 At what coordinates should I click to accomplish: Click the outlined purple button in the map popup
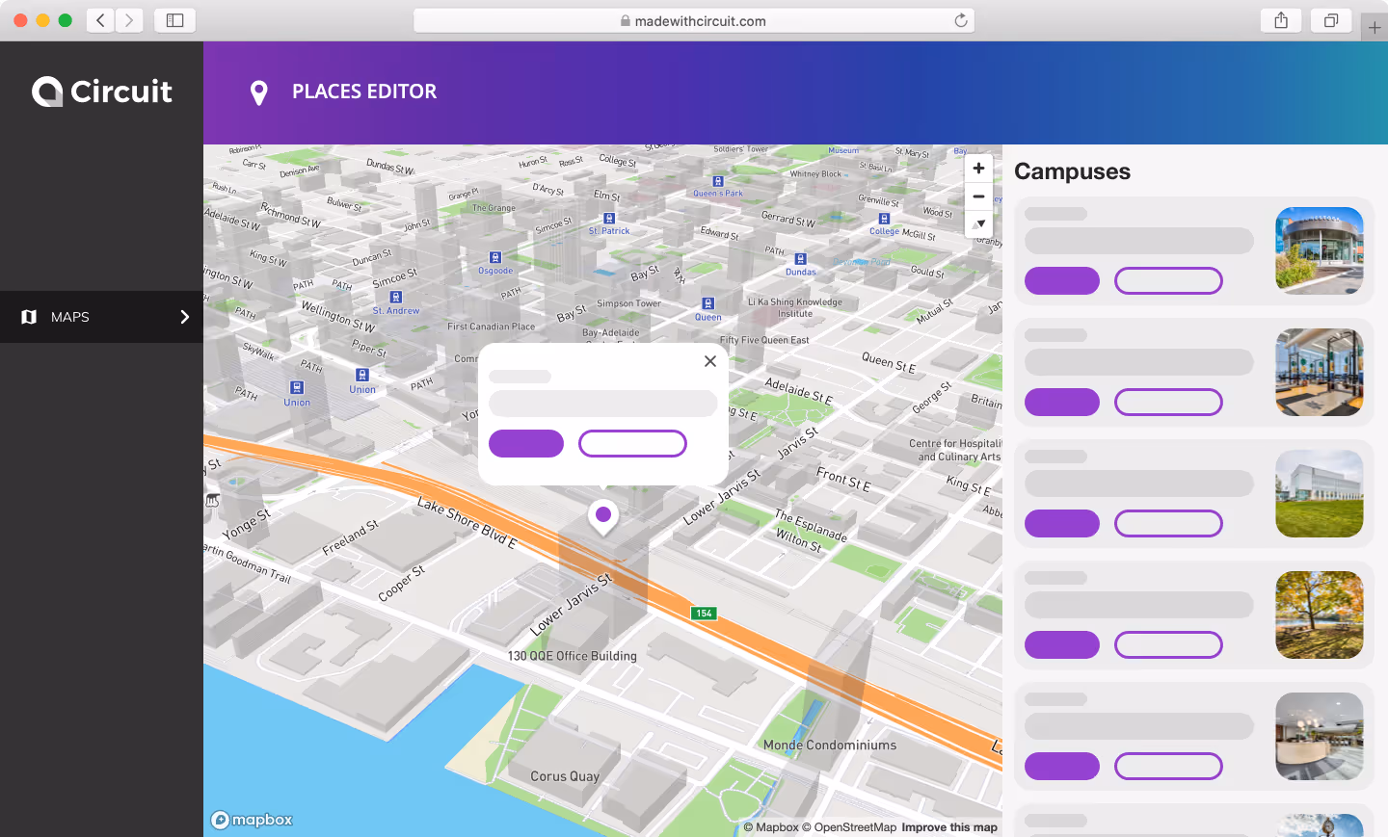[632, 443]
